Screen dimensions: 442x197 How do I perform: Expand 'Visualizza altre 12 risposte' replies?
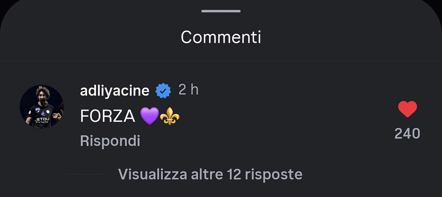[x=210, y=174]
